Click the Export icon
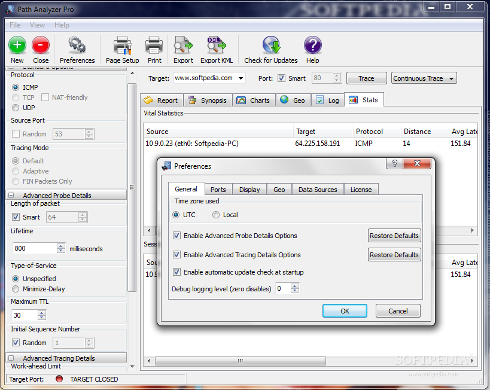The width and height of the screenshot is (490, 390). click(x=183, y=45)
